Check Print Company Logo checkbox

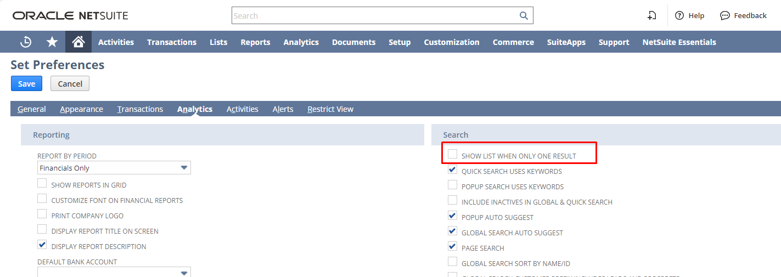click(42, 214)
